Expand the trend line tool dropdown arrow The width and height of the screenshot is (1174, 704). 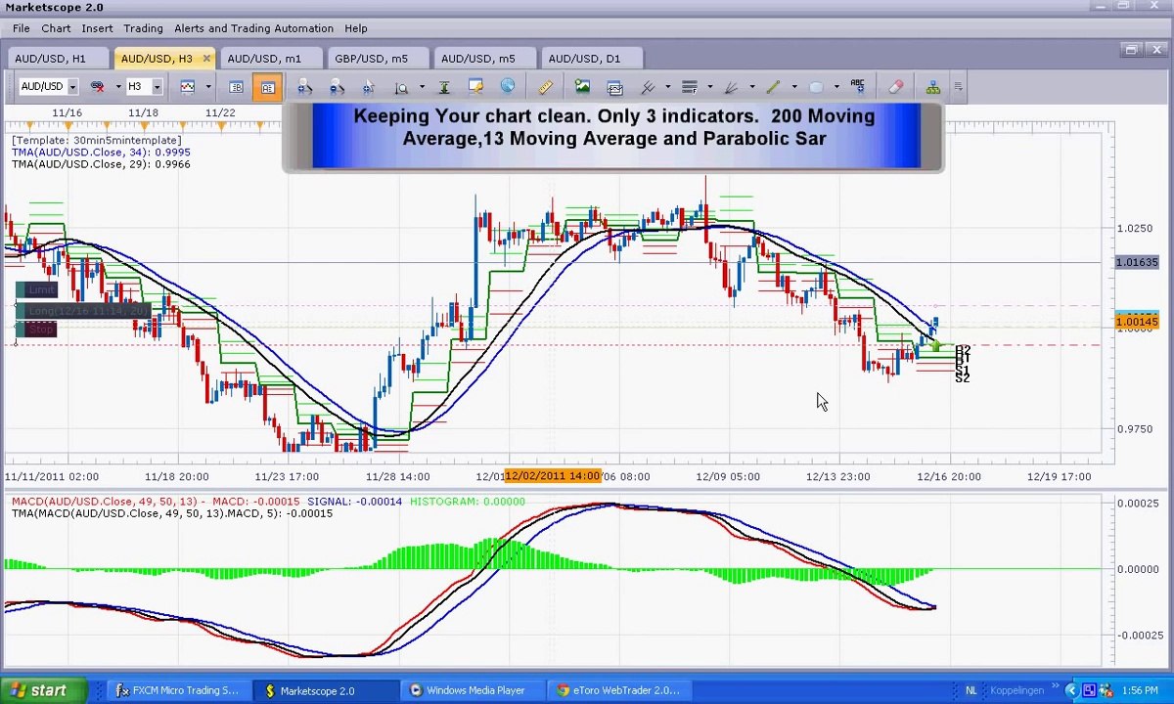[x=793, y=87]
